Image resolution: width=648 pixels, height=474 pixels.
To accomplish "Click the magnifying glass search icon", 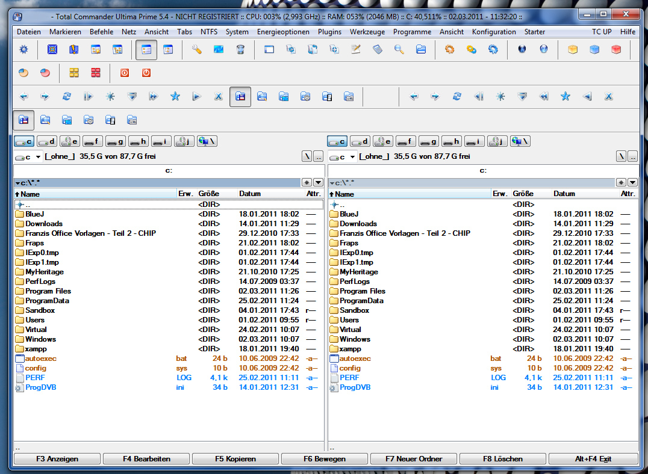I will tap(399, 49).
